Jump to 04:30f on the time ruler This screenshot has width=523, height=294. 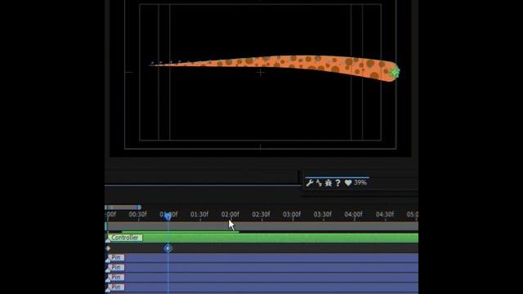(x=385, y=214)
